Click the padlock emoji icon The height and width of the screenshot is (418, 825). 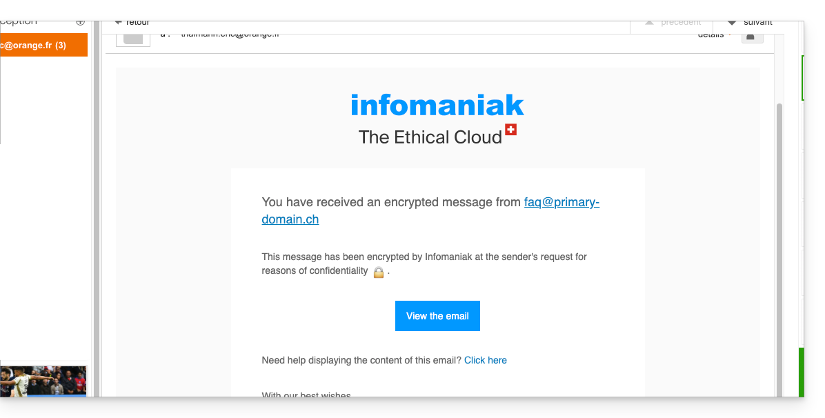378,272
